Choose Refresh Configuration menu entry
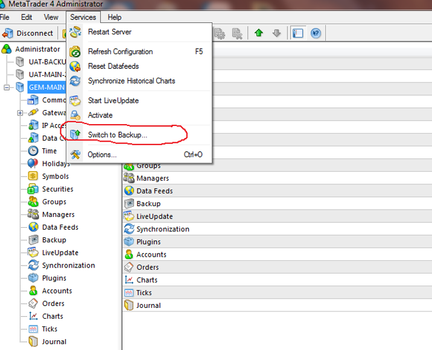 tap(139, 52)
